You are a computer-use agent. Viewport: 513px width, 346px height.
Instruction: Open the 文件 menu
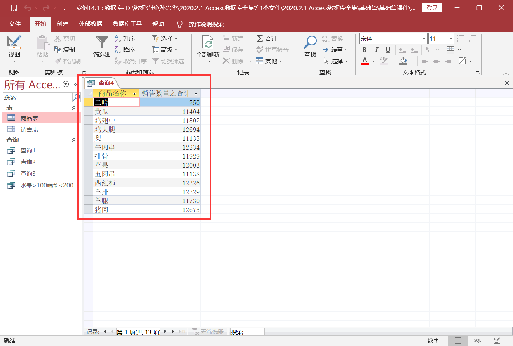(x=15, y=24)
